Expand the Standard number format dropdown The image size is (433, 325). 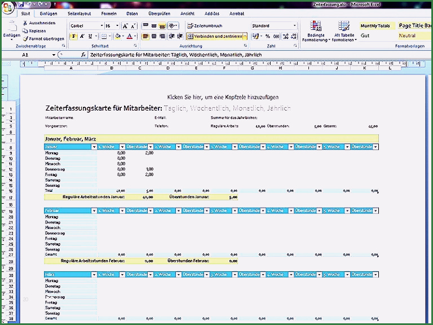point(294,26)
